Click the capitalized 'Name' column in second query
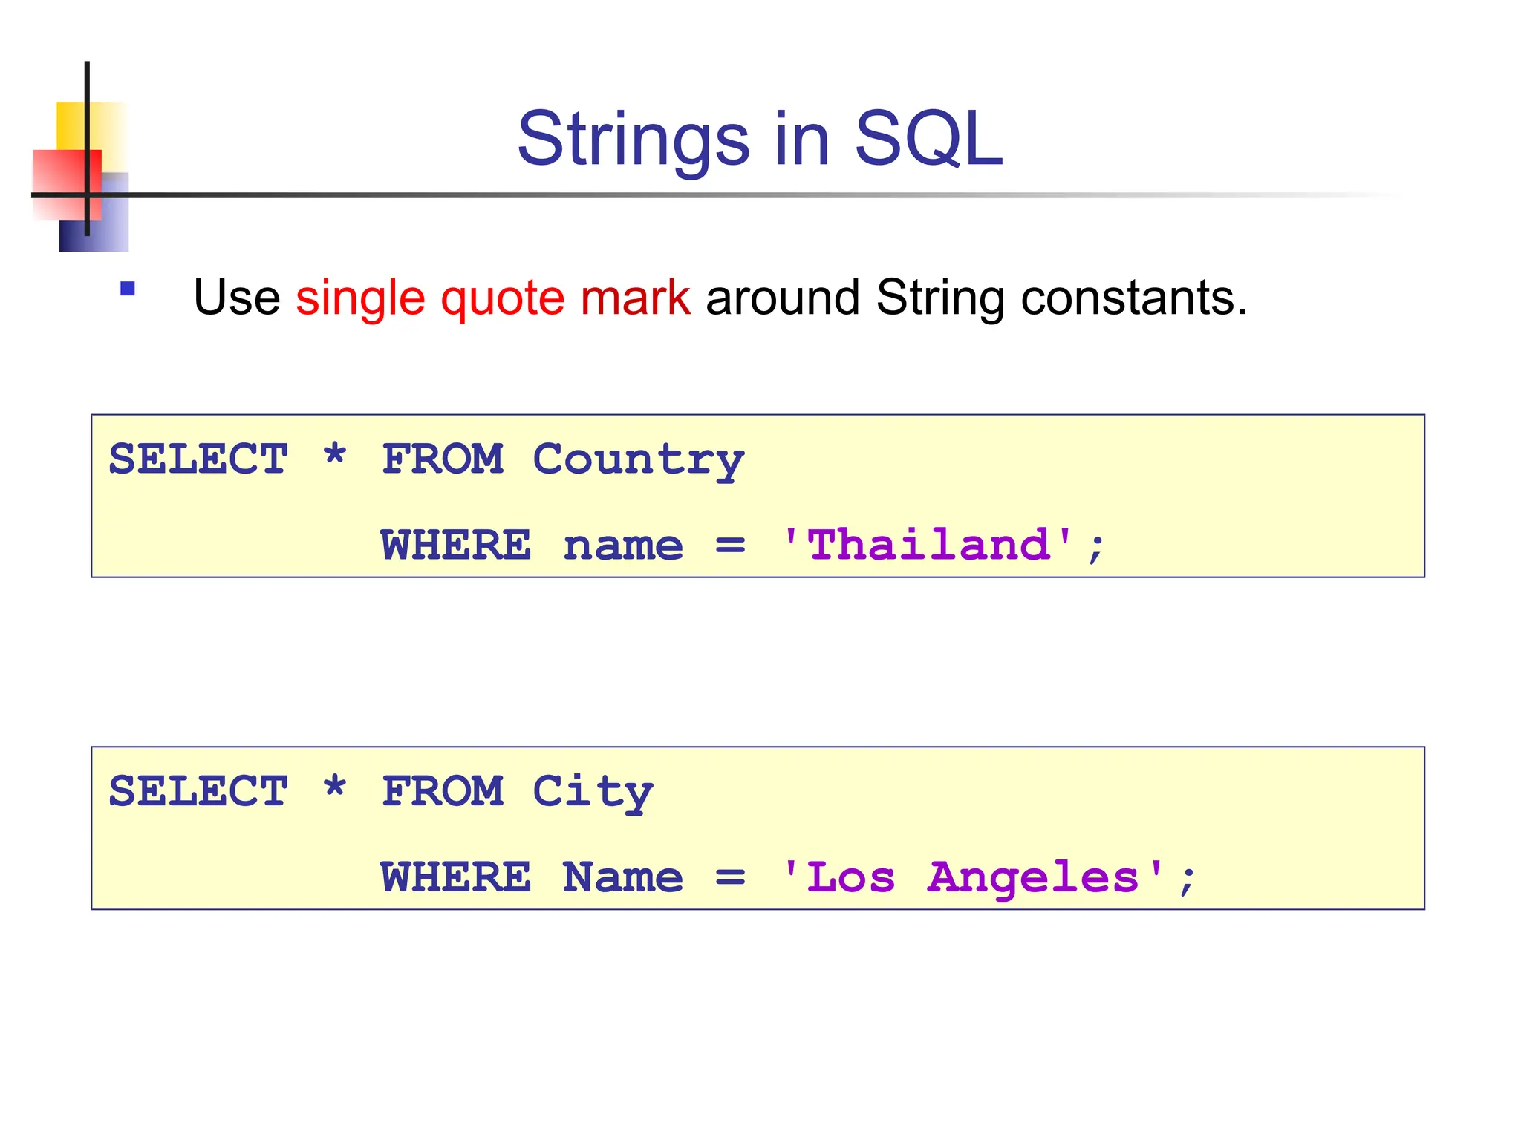Viewport: 1521px width, 1140px height. [623, 877]
